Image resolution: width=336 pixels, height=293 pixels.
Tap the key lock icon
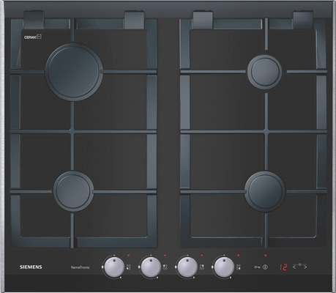tap(257, 267)
